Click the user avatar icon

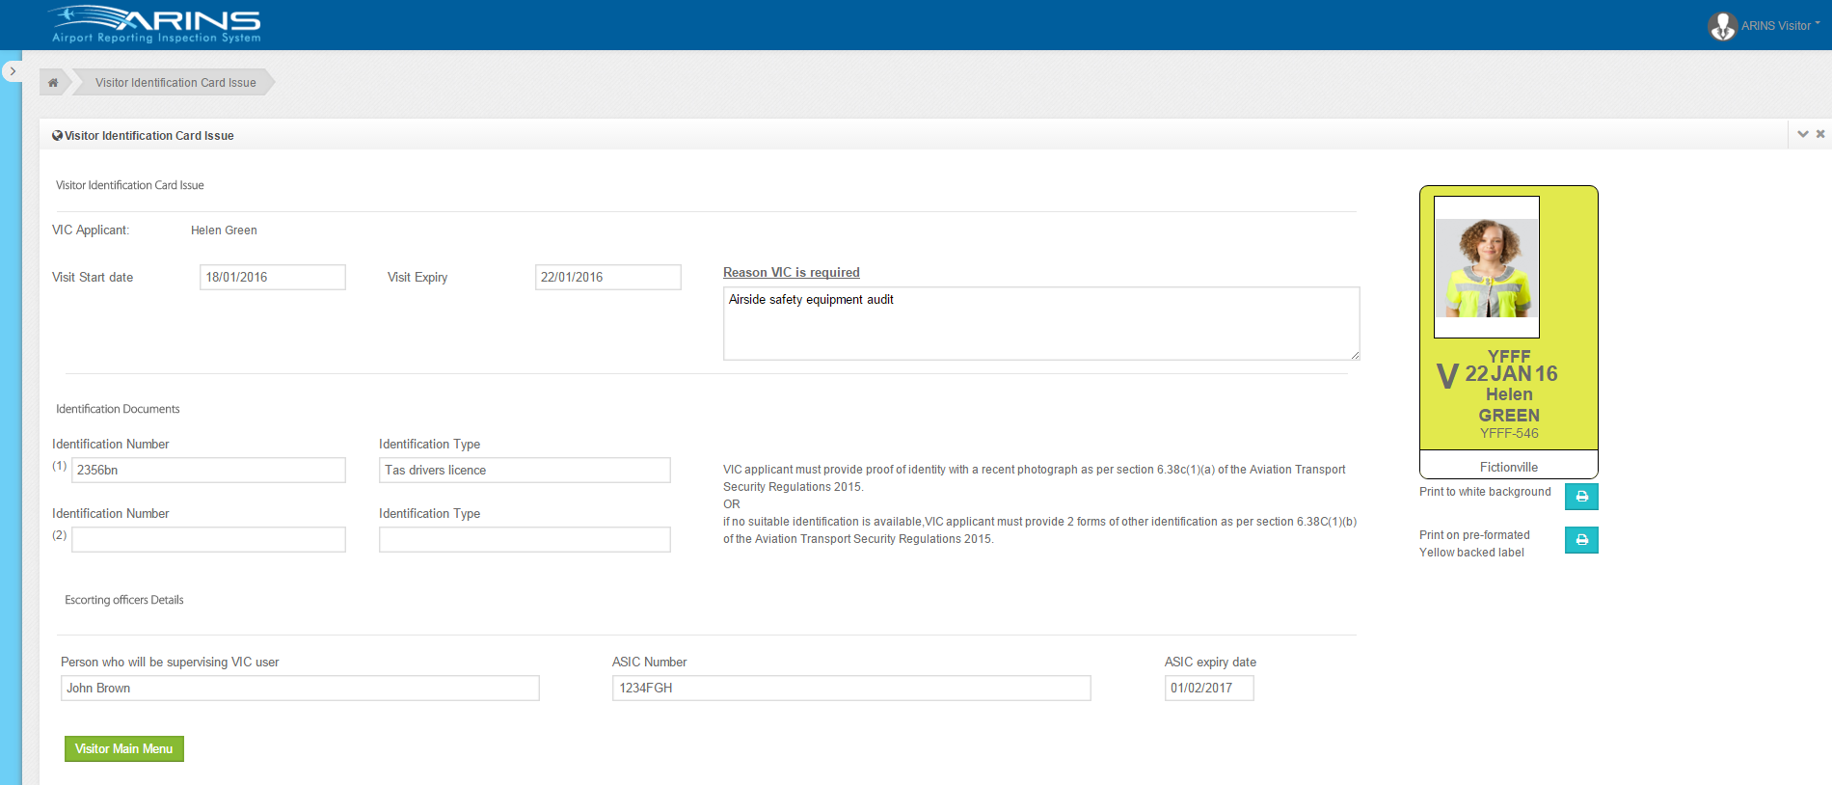coord(1722,26)
